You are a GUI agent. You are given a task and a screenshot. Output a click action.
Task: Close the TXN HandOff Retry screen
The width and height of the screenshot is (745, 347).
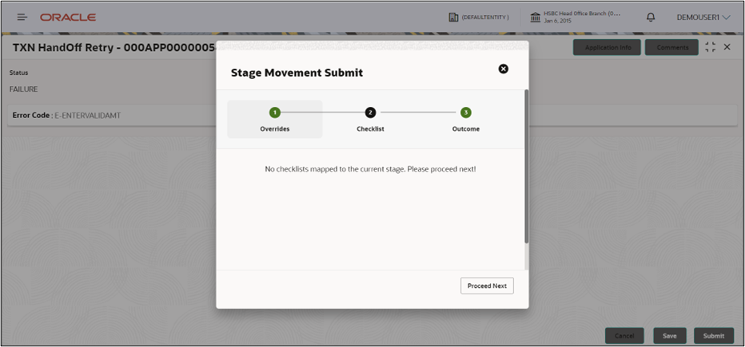pyautogui.click(x=727, y=47)
